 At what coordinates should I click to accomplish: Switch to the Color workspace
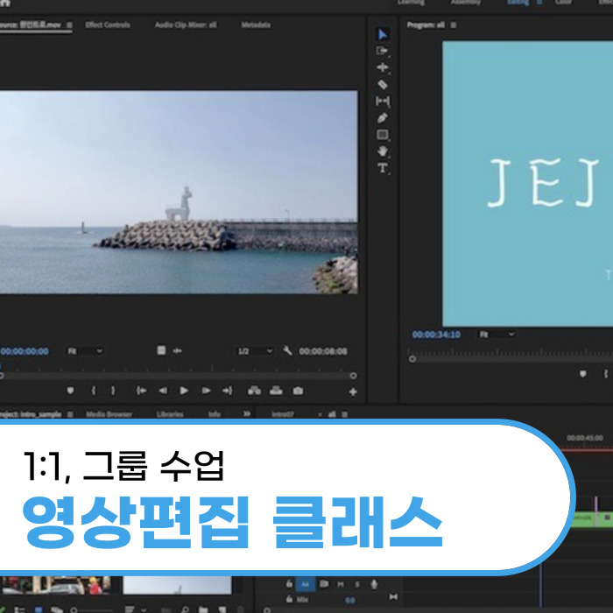pos(563,3)
